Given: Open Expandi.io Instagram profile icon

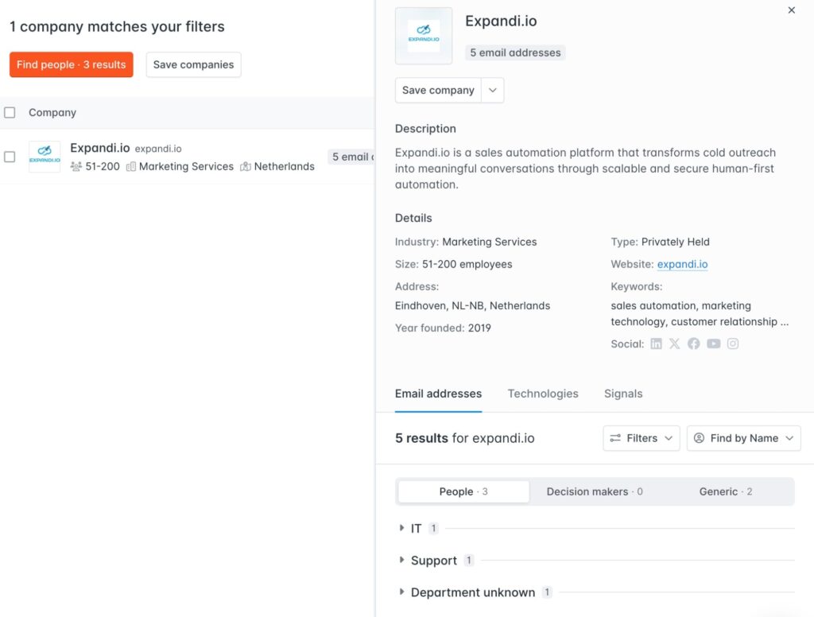Looking at the screenshot, I should point(733,343).
